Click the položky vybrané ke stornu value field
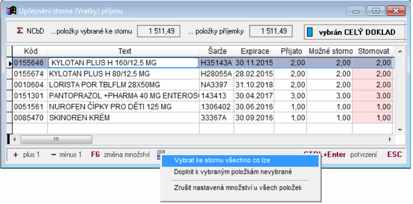This screenshot has width=413, height=204. pyautogui.click(x=159, y=31)
